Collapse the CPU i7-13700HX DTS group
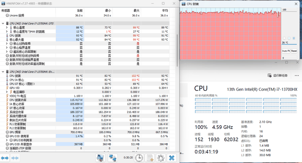 pyautogui.click(x=3, y=23)
